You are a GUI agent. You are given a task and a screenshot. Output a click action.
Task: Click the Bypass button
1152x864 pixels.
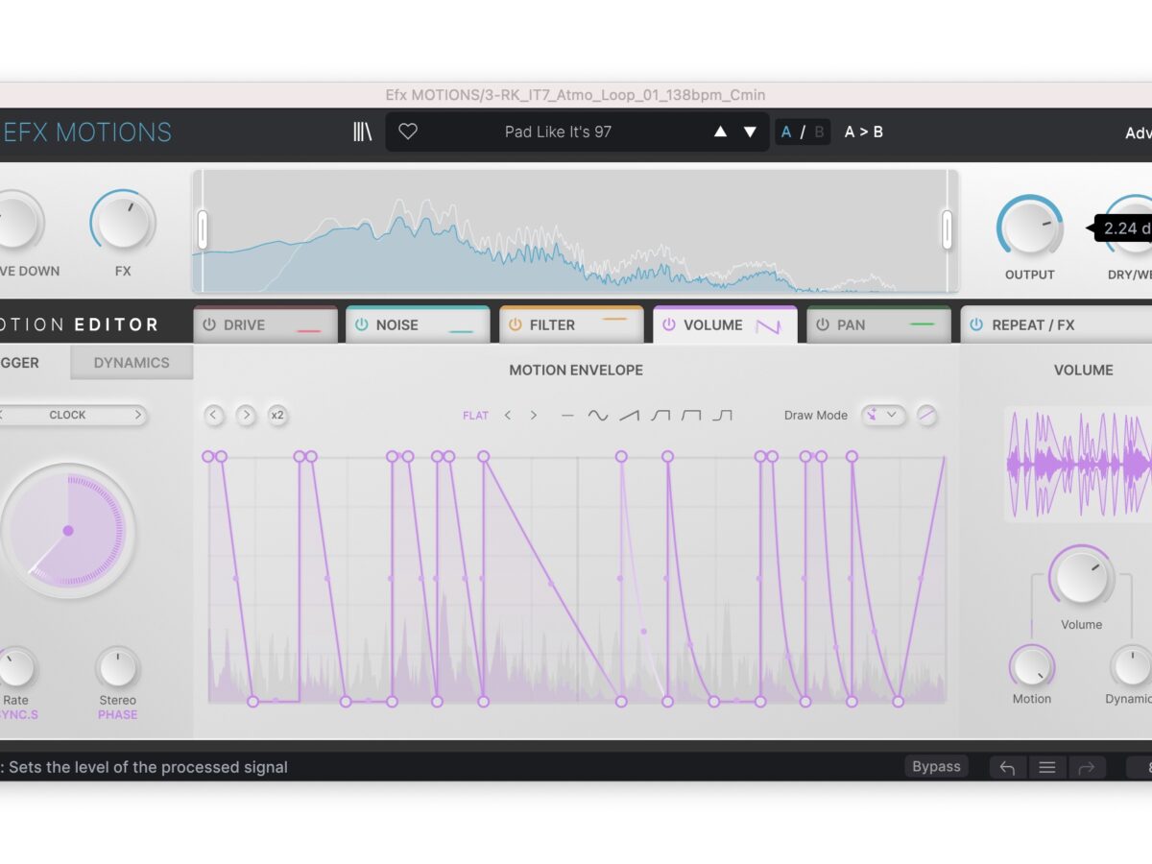click(936, 766)
